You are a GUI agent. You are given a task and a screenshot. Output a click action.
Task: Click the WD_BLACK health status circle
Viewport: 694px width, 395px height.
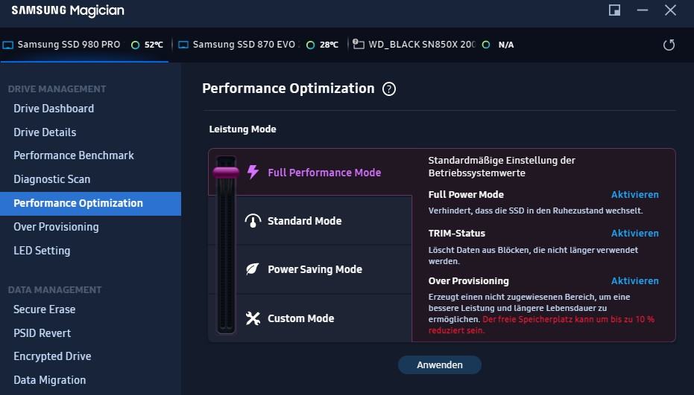(486, 45)
